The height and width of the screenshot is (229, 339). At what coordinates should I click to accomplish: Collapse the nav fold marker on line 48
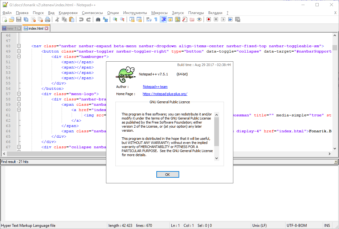click(x=19, y=46)
